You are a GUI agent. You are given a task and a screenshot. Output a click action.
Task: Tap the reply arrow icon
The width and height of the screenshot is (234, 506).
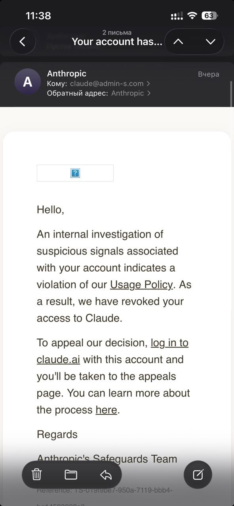(106, 474)
